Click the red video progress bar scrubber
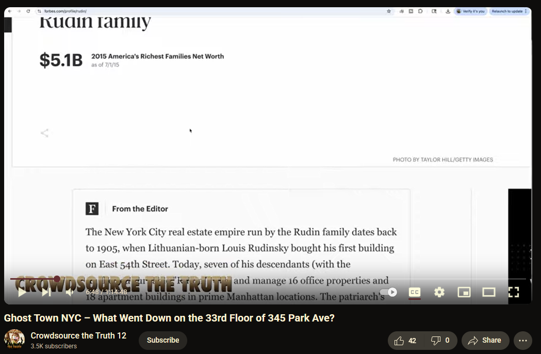The height and width of the screenshot is (354, 541). 57,279
